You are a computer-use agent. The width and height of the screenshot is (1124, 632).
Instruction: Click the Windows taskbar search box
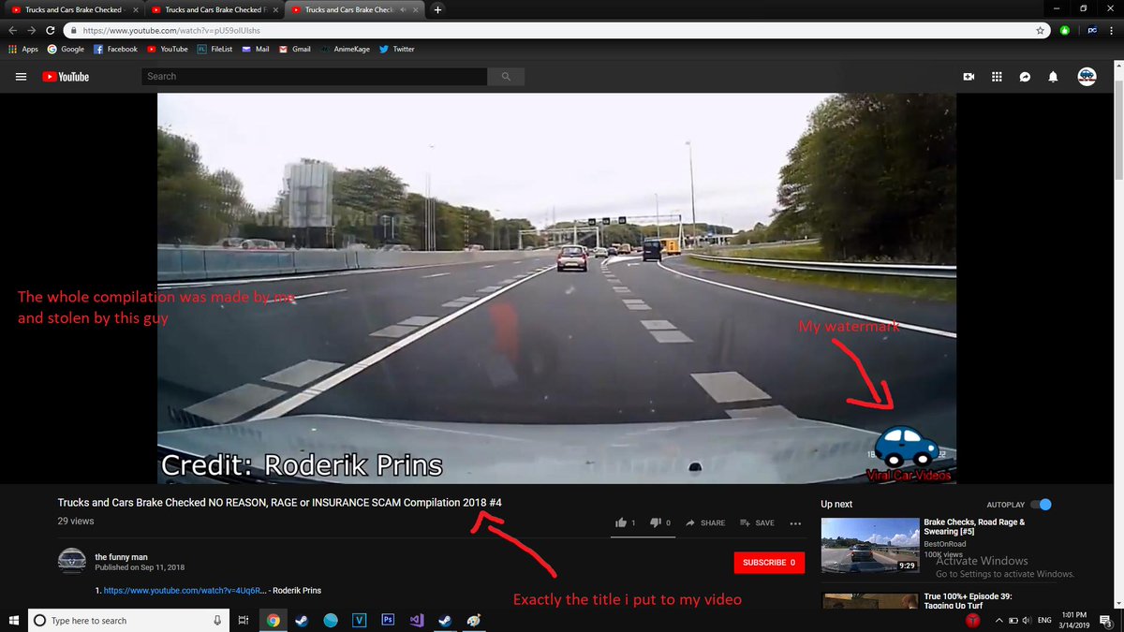coord(128,620)
